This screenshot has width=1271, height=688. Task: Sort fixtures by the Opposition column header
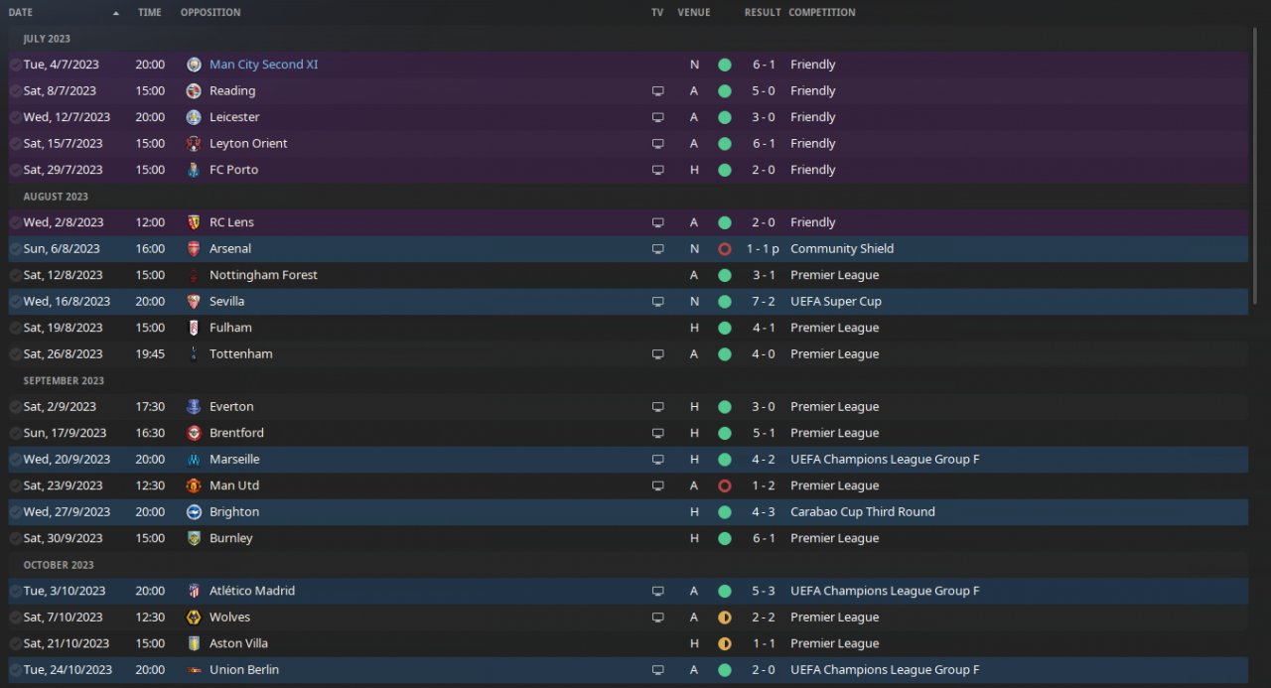211,13
